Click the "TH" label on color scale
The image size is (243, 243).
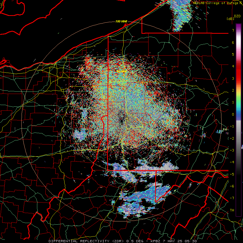tap(232, 210)
